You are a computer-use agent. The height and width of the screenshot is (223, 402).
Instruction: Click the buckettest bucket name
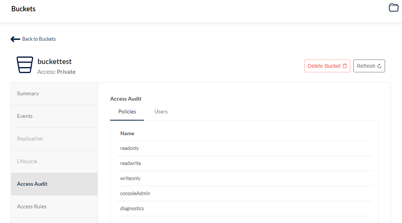coord(54,61)
